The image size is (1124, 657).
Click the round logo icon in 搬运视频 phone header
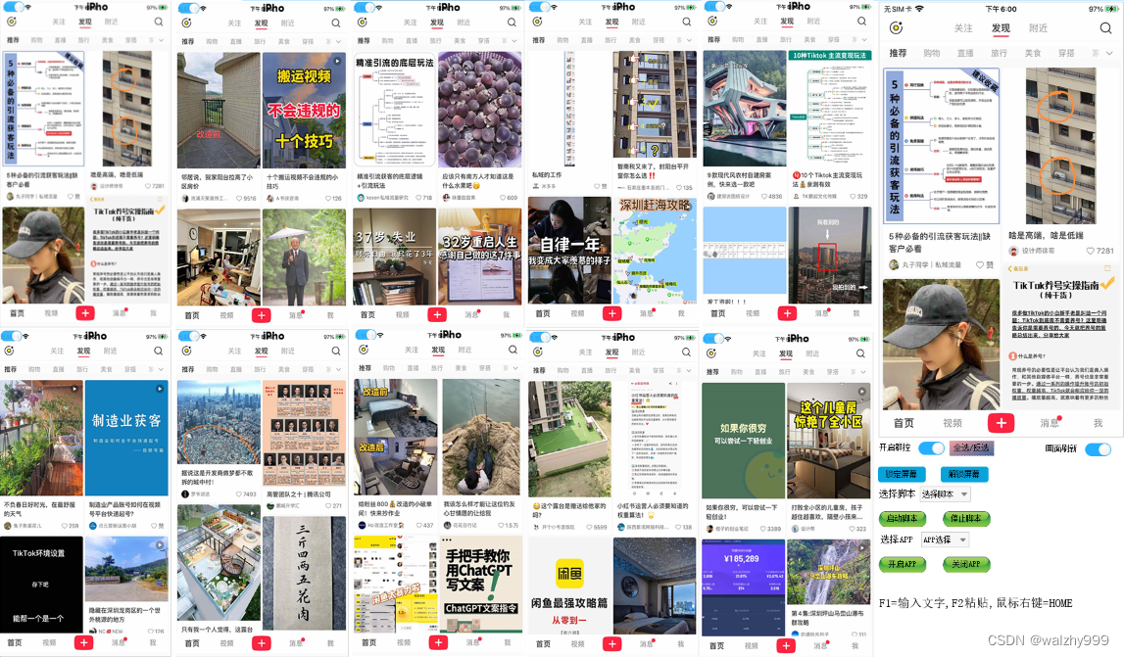click(186, 23)
